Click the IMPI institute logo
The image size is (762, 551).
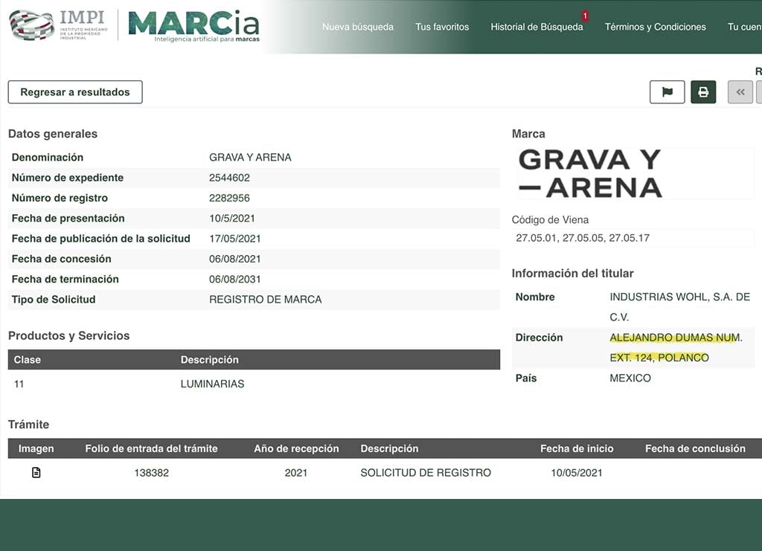click(x=58, y=25)
